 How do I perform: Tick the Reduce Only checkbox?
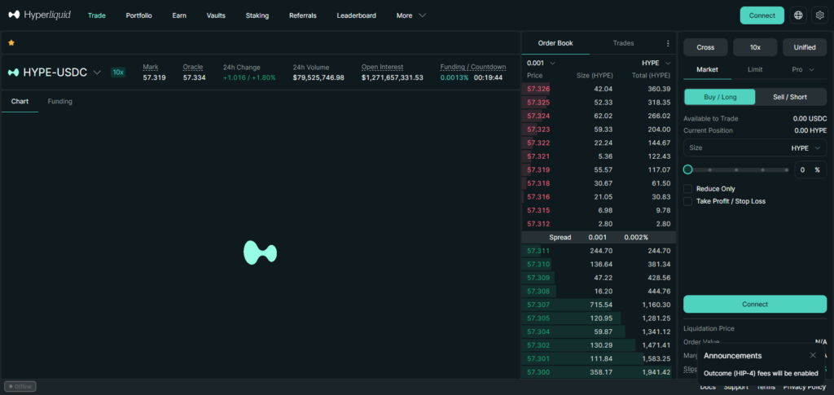(x=687, y=189)
